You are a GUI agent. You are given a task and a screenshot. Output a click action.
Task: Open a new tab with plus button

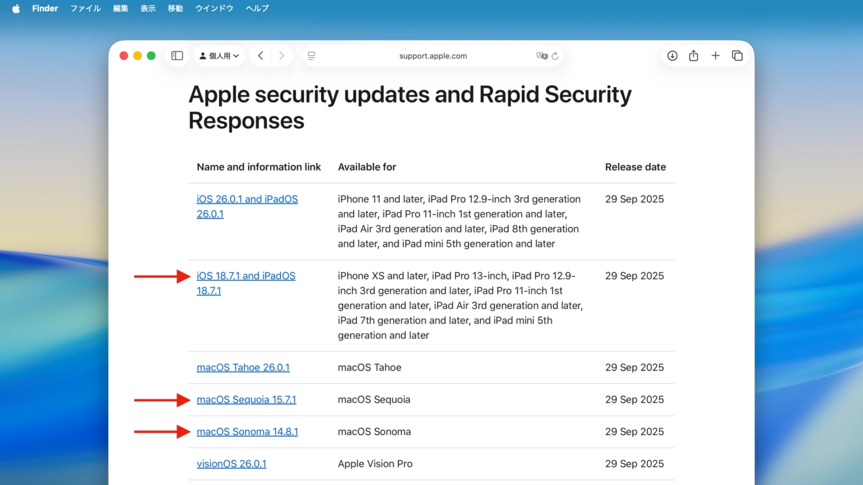tap(715, 56)
